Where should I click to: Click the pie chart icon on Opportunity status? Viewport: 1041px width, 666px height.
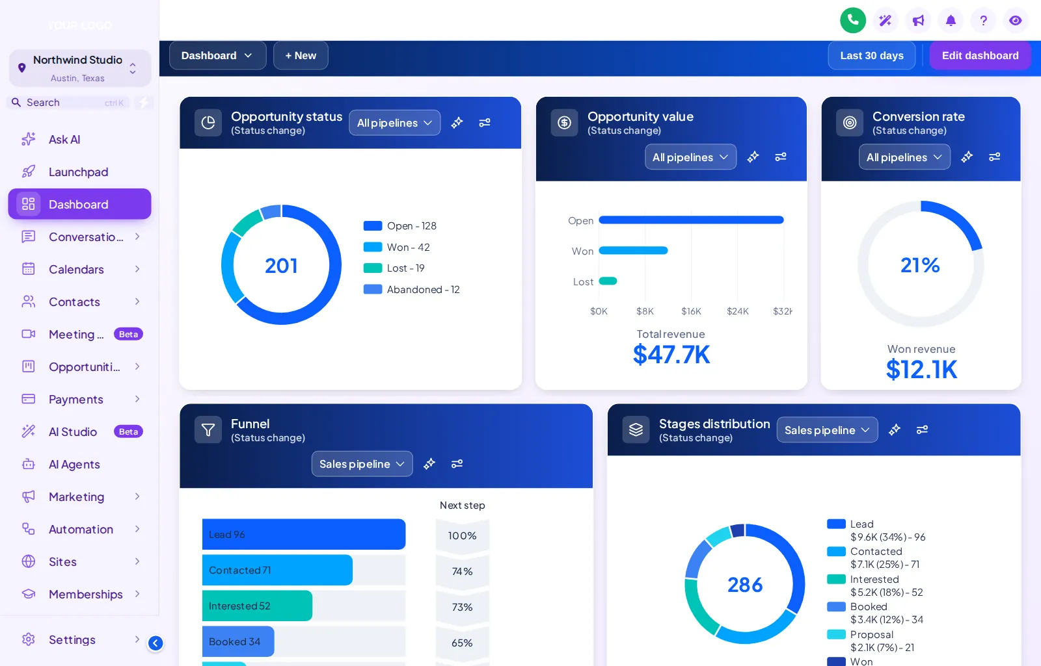click(208, 123)
